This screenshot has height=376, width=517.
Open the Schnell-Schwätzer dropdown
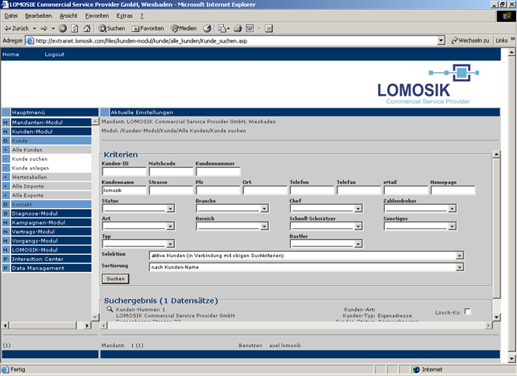[x=326, y=226]
